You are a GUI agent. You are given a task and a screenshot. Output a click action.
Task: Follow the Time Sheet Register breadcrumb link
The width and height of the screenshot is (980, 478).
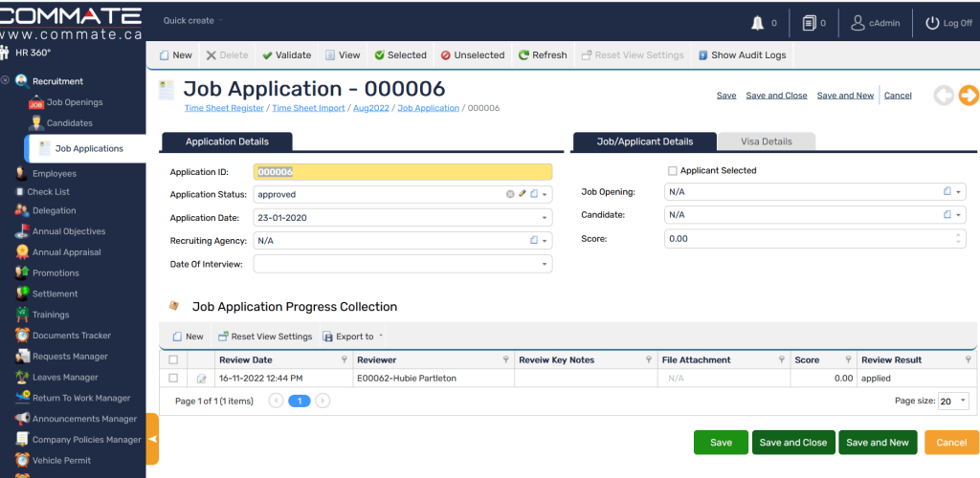click(x=225, y=109)
